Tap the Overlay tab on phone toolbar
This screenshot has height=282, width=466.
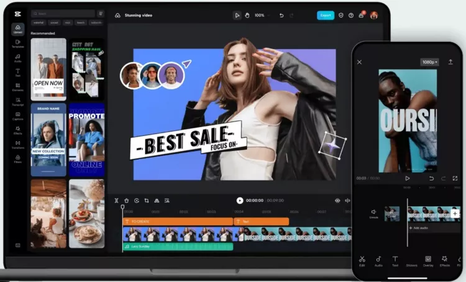pyautogui.click(x=428, y=262)
